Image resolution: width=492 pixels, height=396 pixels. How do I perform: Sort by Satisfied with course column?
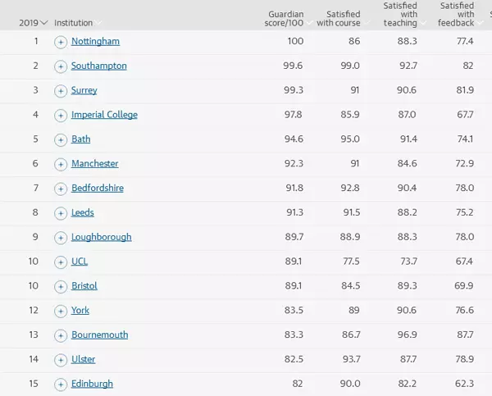[x=338, y=18]
